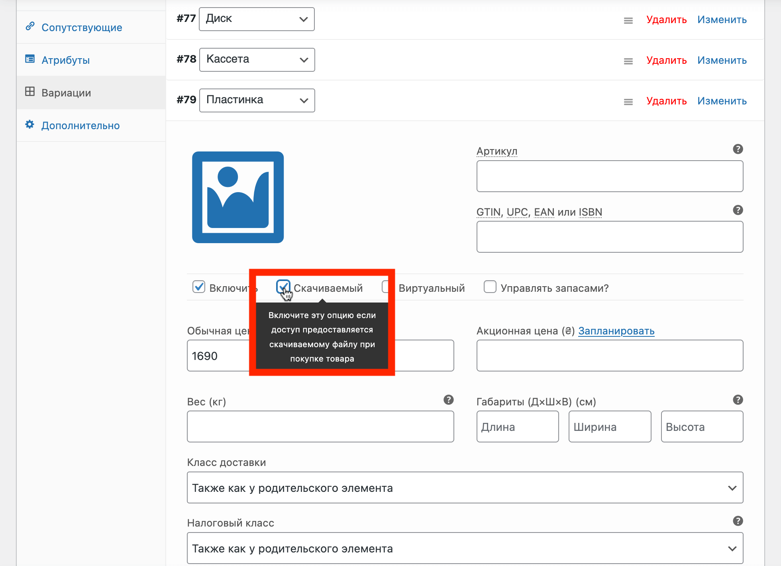Click the Дополнительно gear icon
This screenshot has height=566, width=781.
(x=30, y=124)
